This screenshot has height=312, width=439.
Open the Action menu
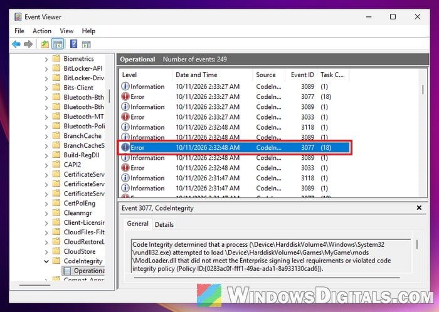(x=42, y=31)
